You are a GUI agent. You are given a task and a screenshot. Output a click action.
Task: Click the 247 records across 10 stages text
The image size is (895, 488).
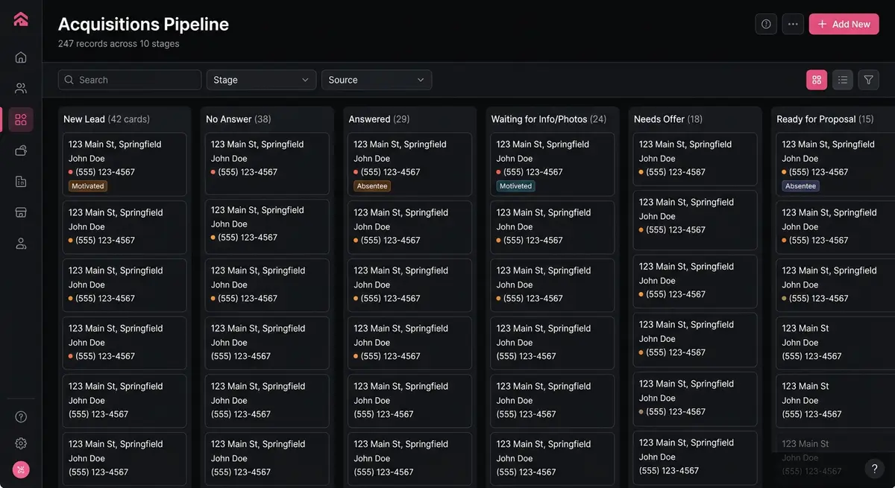tap(119, 44)
